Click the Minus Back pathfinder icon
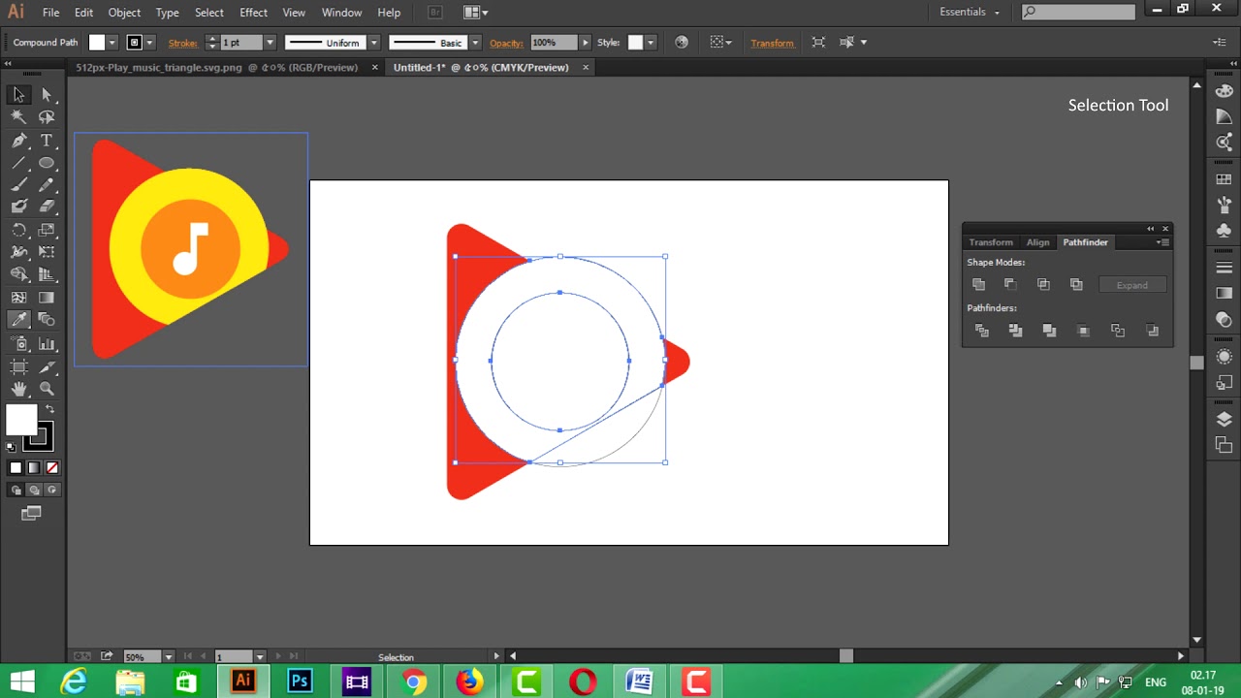 click(x=1152, y=331)
